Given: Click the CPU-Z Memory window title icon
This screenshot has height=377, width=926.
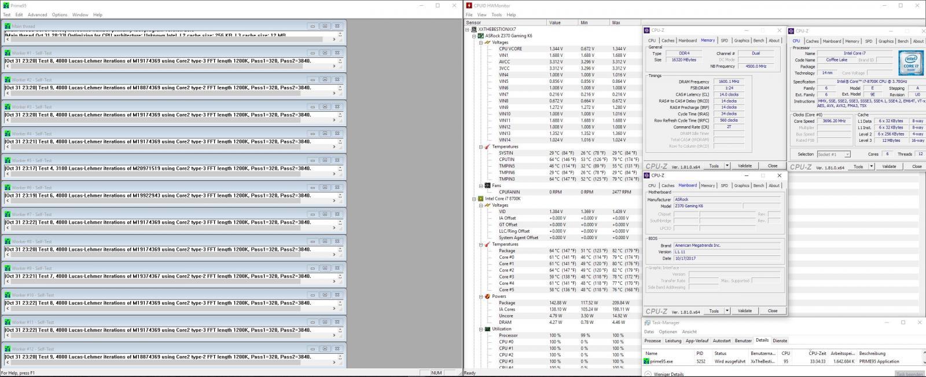Looking at the screenshot, I should tap(648, 30).
